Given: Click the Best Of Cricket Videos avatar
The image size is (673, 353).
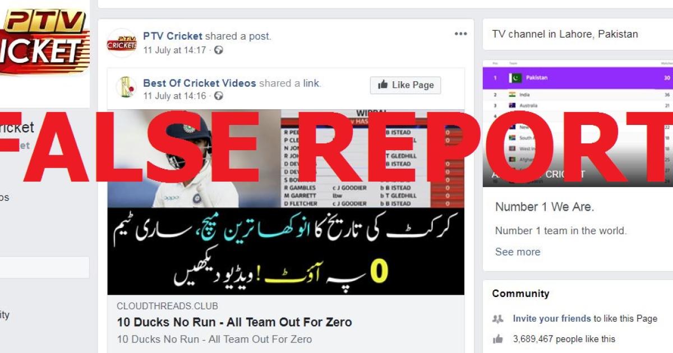Looking at the screenshot, I should (126, 87).
